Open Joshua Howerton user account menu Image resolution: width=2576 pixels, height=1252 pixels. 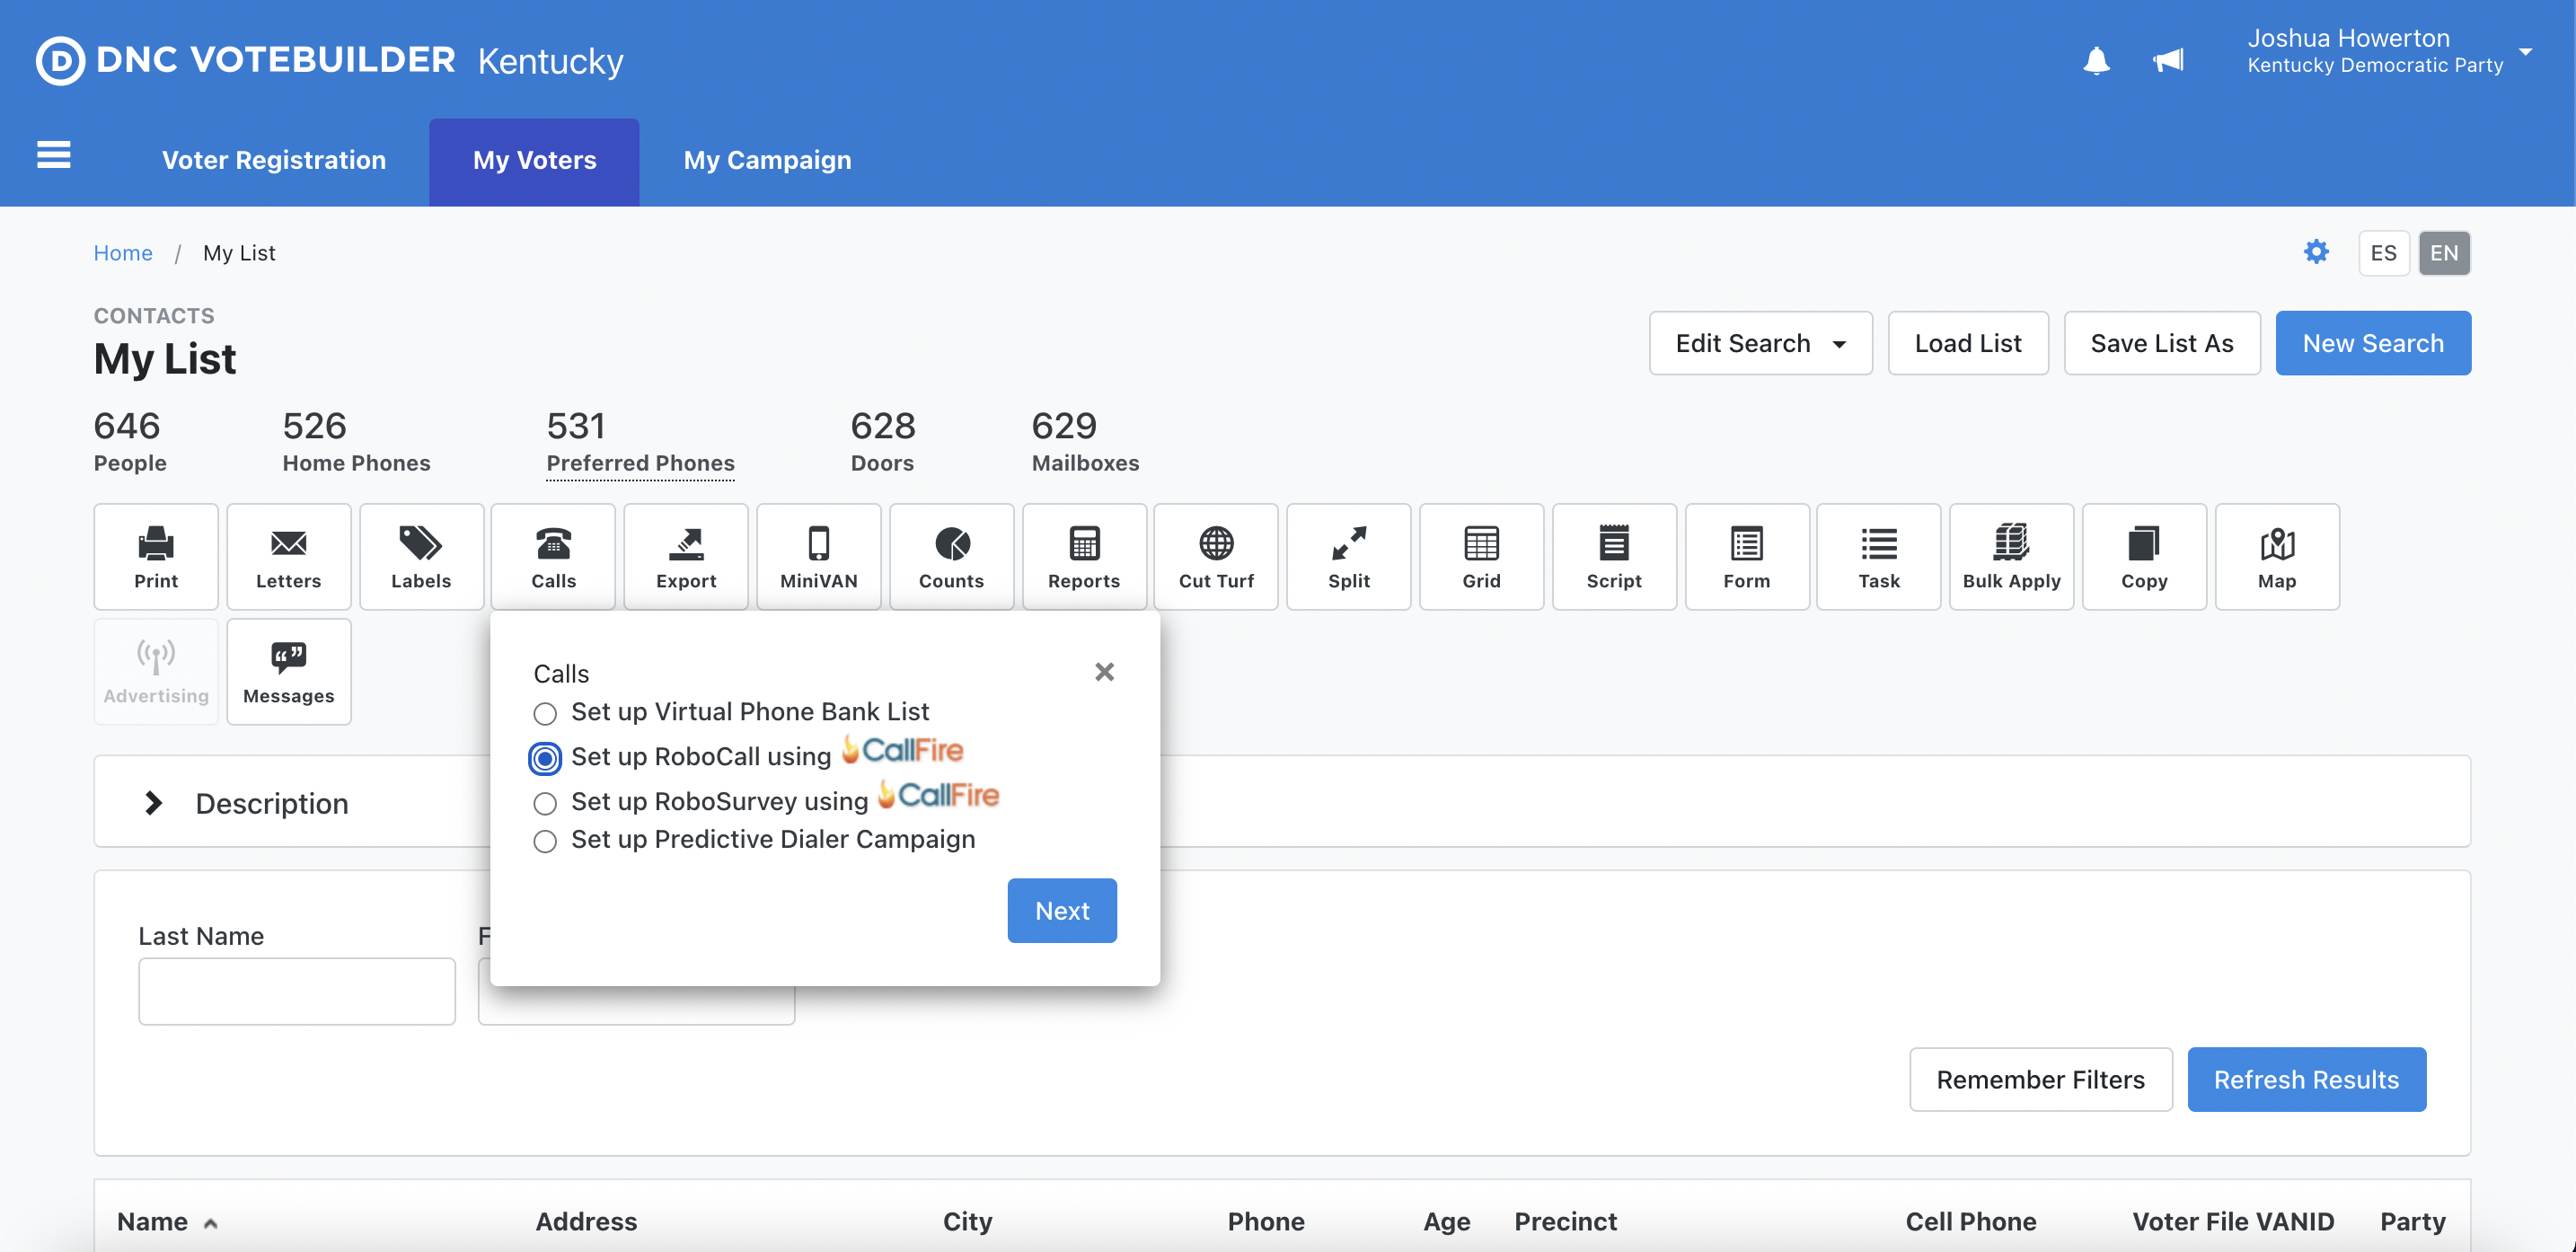point(2388,51)
